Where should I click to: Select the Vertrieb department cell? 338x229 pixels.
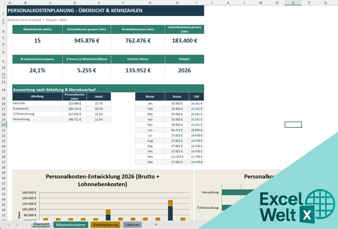click(37, 103)
